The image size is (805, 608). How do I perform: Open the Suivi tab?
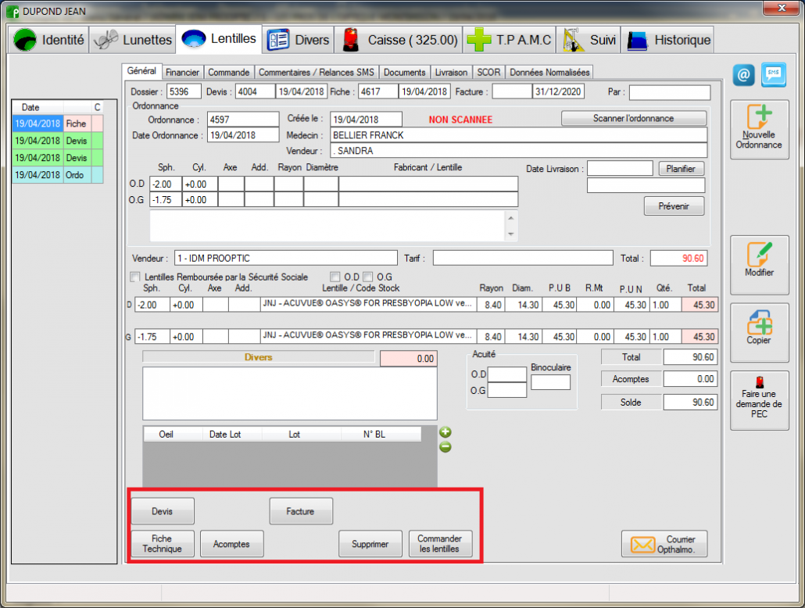[589, 40]
